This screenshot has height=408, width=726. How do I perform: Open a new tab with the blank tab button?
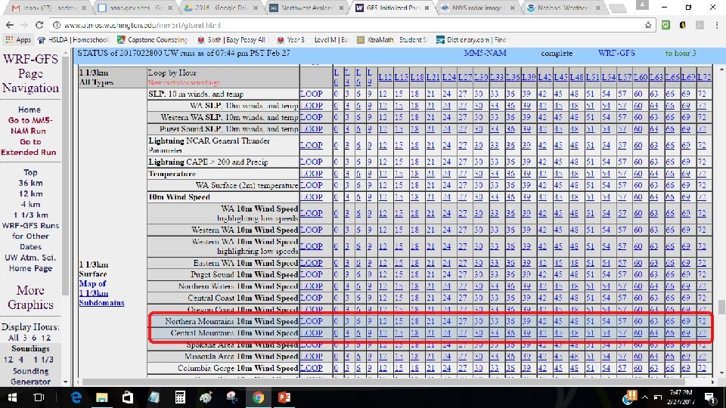click(618, 8)
